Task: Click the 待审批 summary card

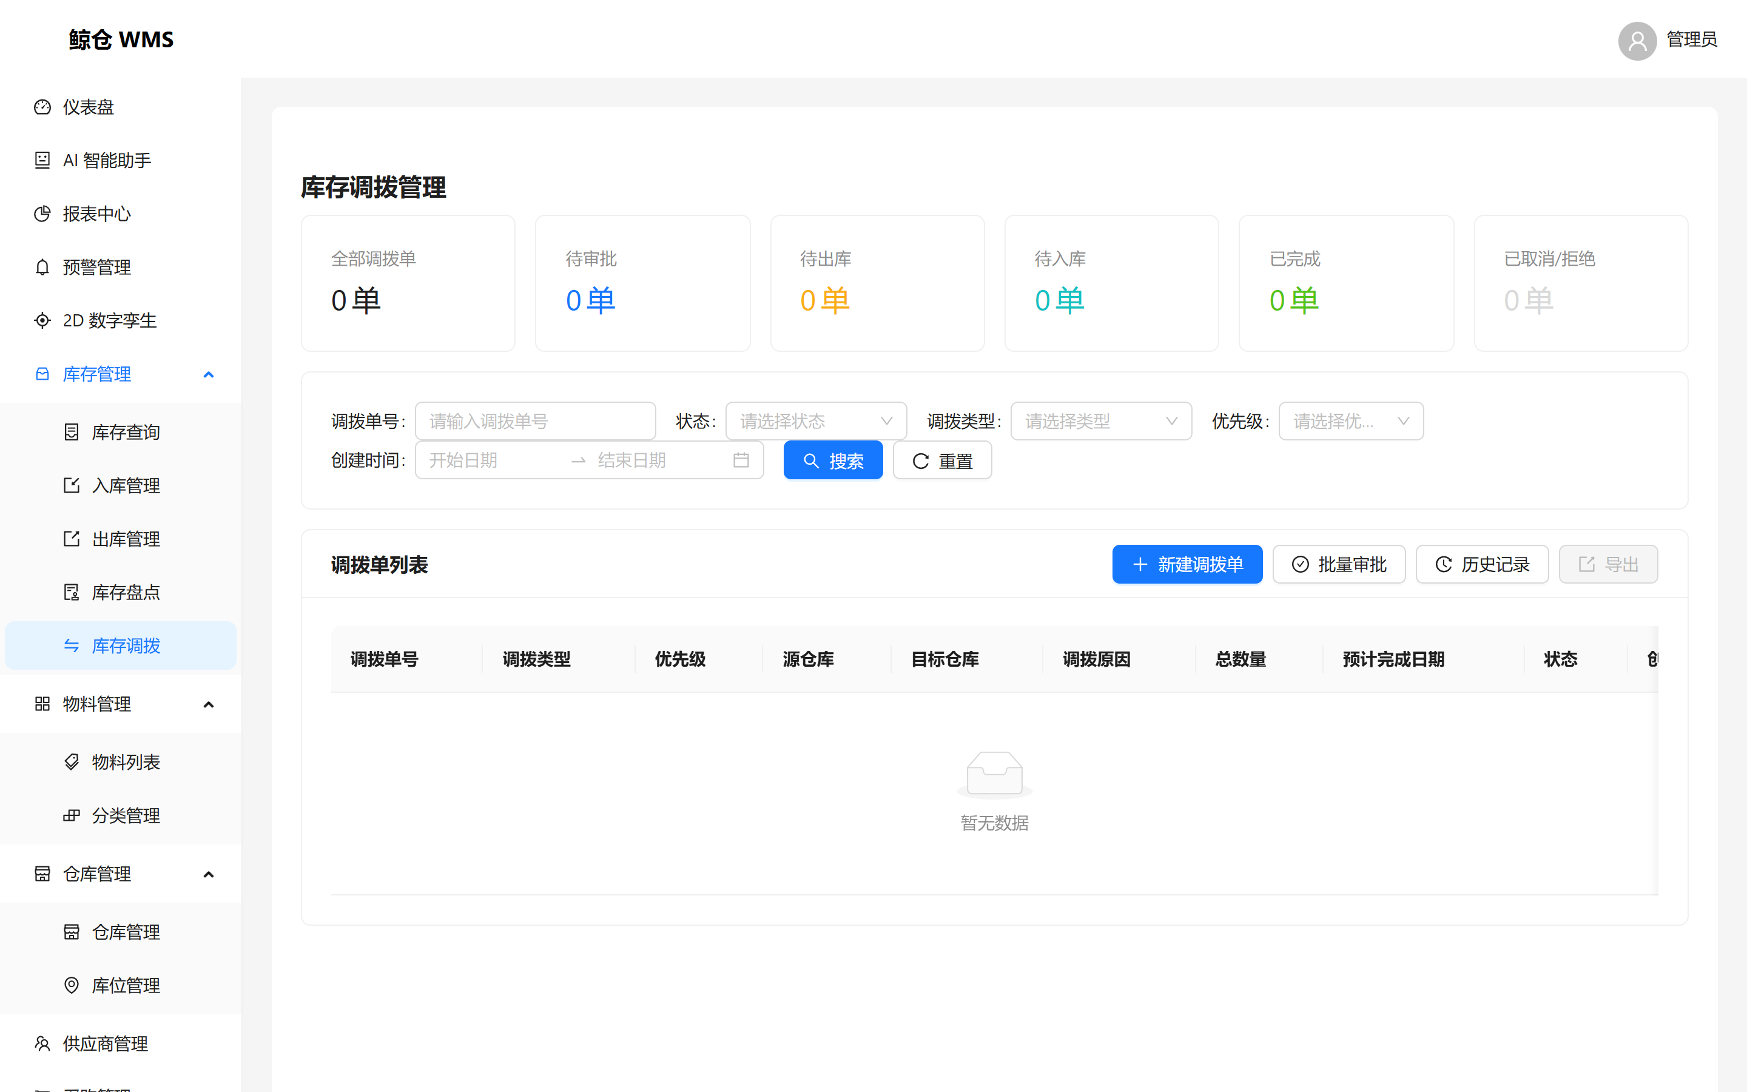Action: click(642, 283)
